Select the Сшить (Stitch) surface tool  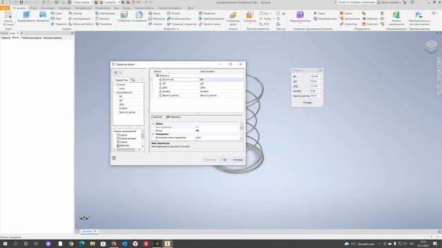pyautogui.click(x=346, y=13)
